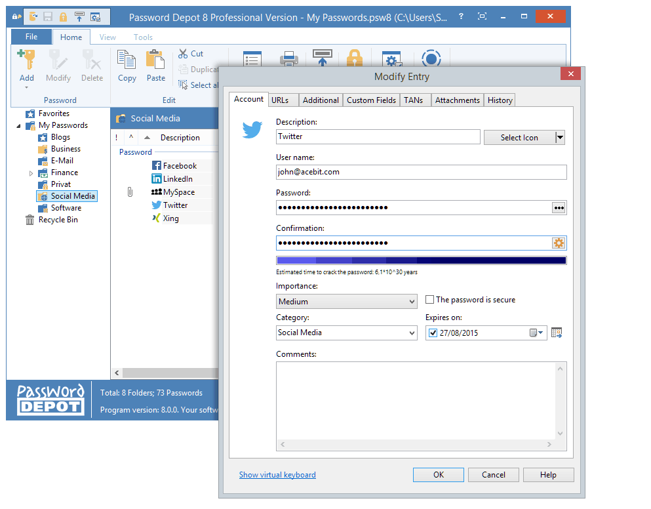Toggle 'The password is secure' checkbox
Screen dimensions: 651x509
429,300
